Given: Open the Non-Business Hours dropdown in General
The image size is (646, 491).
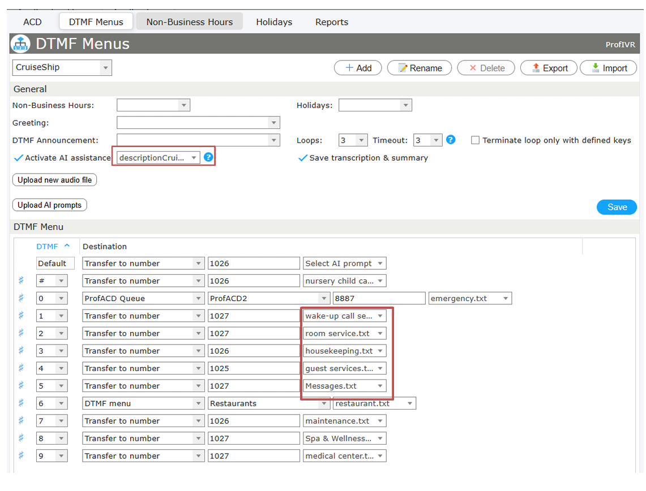Looking at the screenshot, I should click(x=153, y=105).
